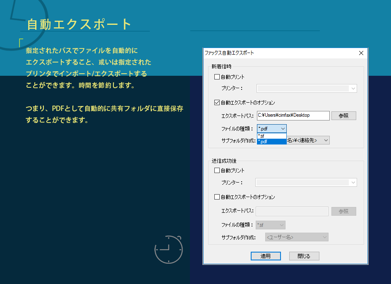Click the clock icon on the slide

pos(168,249)
